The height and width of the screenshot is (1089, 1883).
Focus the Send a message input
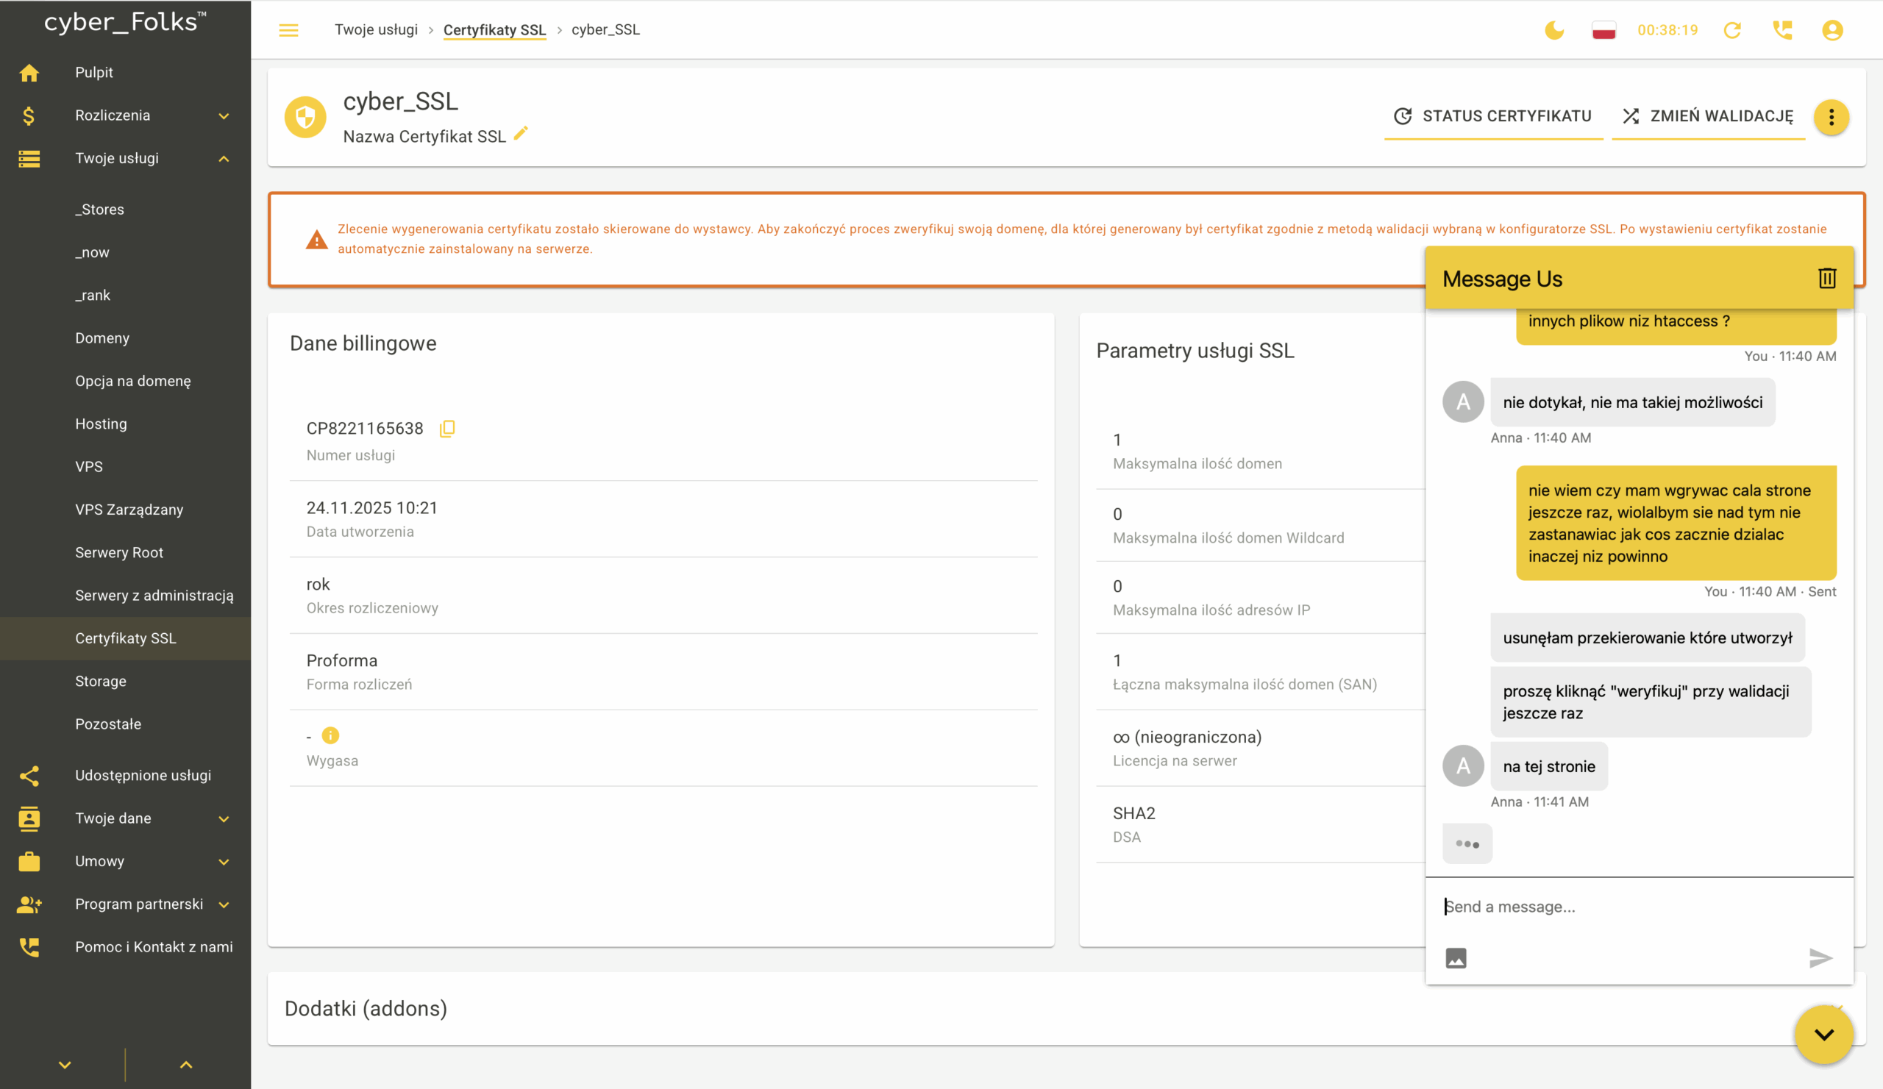point(1637,906)
